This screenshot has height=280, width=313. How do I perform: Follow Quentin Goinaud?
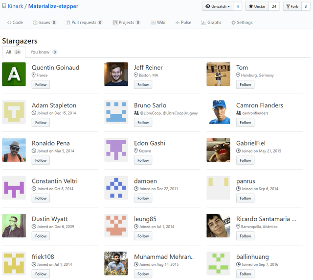click(41, 85)
